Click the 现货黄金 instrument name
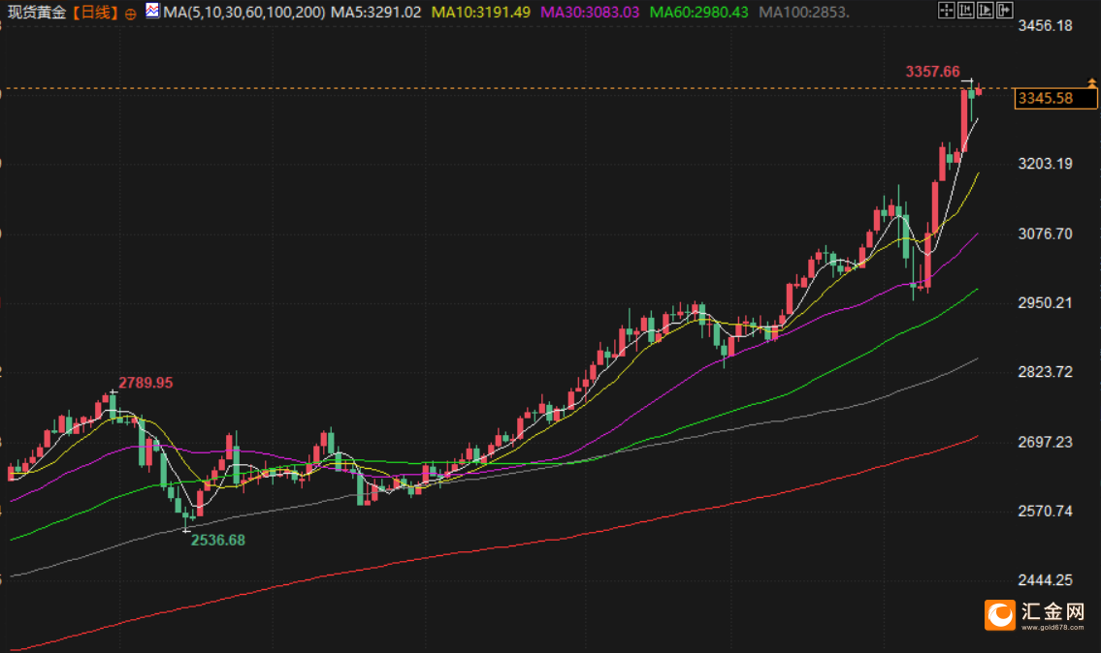Viewport: 1101px width, 653px height. click(37, 13)
